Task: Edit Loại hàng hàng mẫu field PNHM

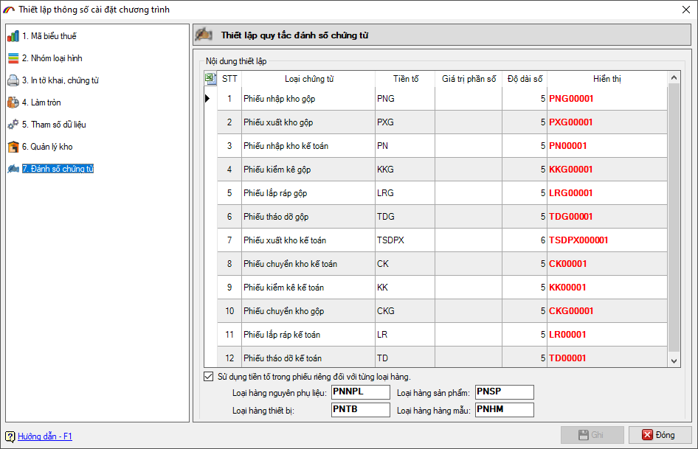Action: (x=505, y=410)
